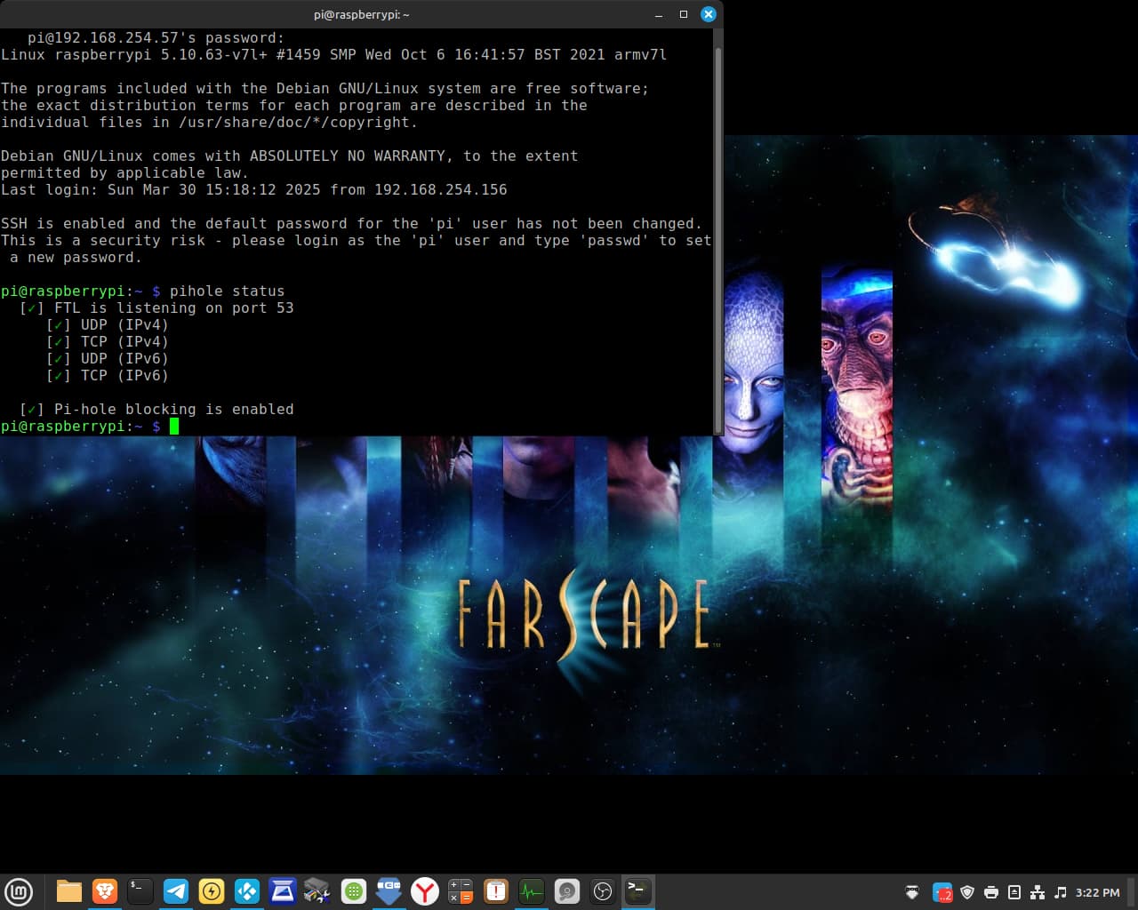Image resolution: width=1138 pixels, height=910 pixels.
Task: Open the calculator from the taskbar
Action: 461,891
